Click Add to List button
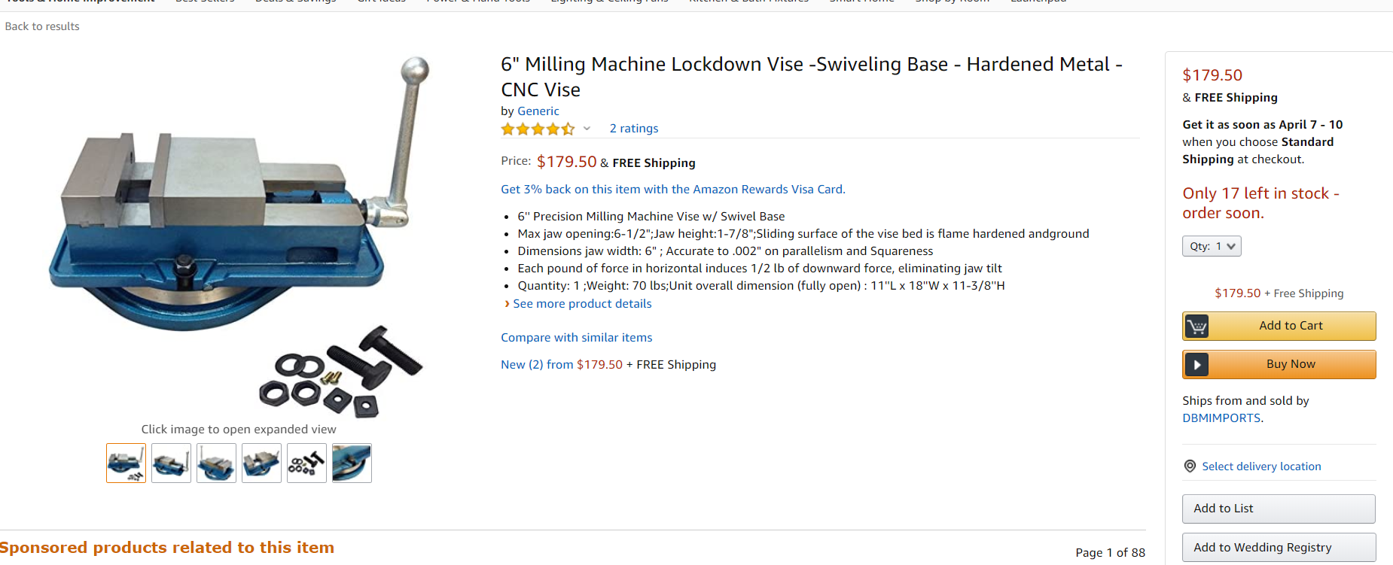 pos(1278,509)
